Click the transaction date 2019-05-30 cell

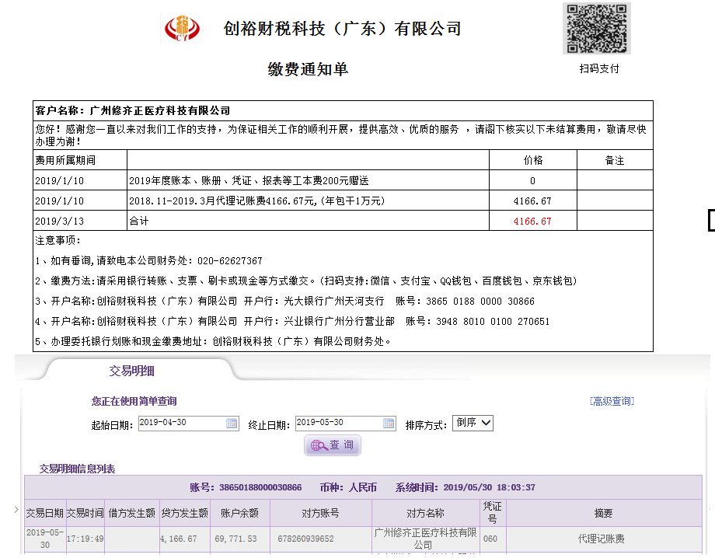point(45,539)
